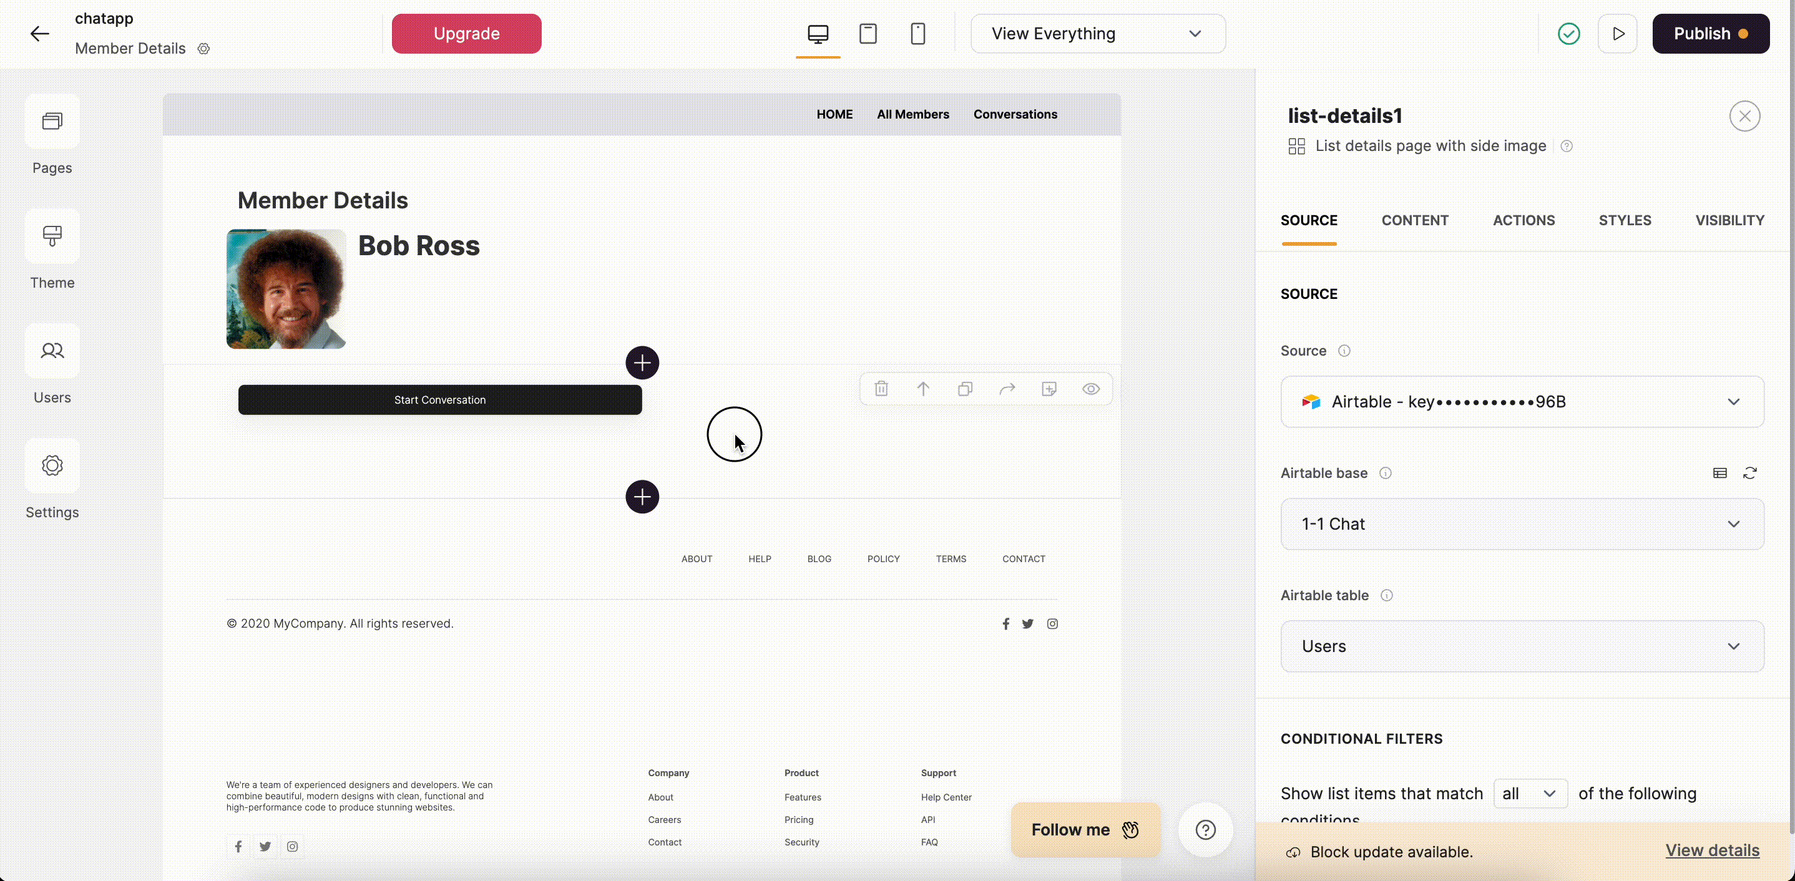1795x881 pixels.
Task: Open the Pages panel icon
Action: pyautogui.click(x=52, y=122)
